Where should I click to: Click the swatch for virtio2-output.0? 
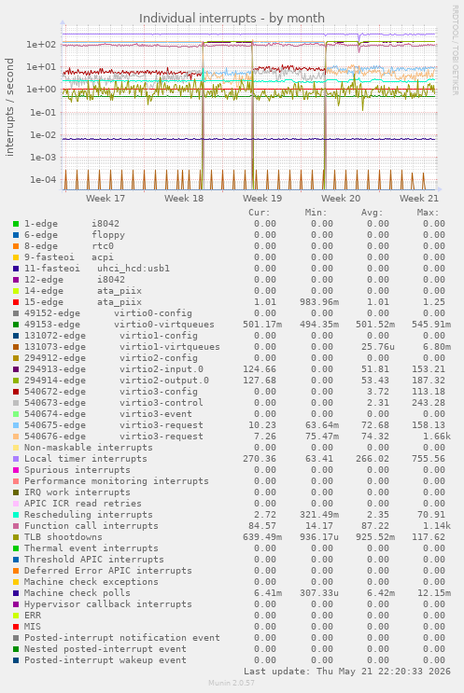pyautogui.click(x=16, y=381)
